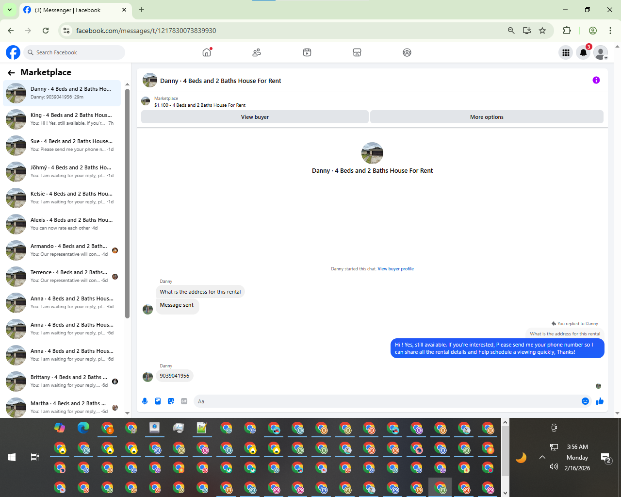Click the address bar URL

pos(146,31)
